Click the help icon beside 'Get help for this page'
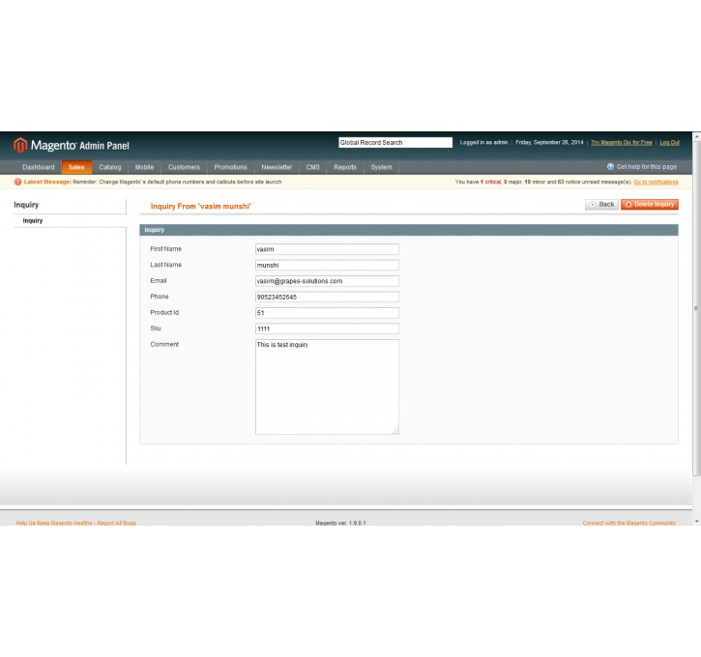Viewport: 701px width, 657px height. [610, 167]
